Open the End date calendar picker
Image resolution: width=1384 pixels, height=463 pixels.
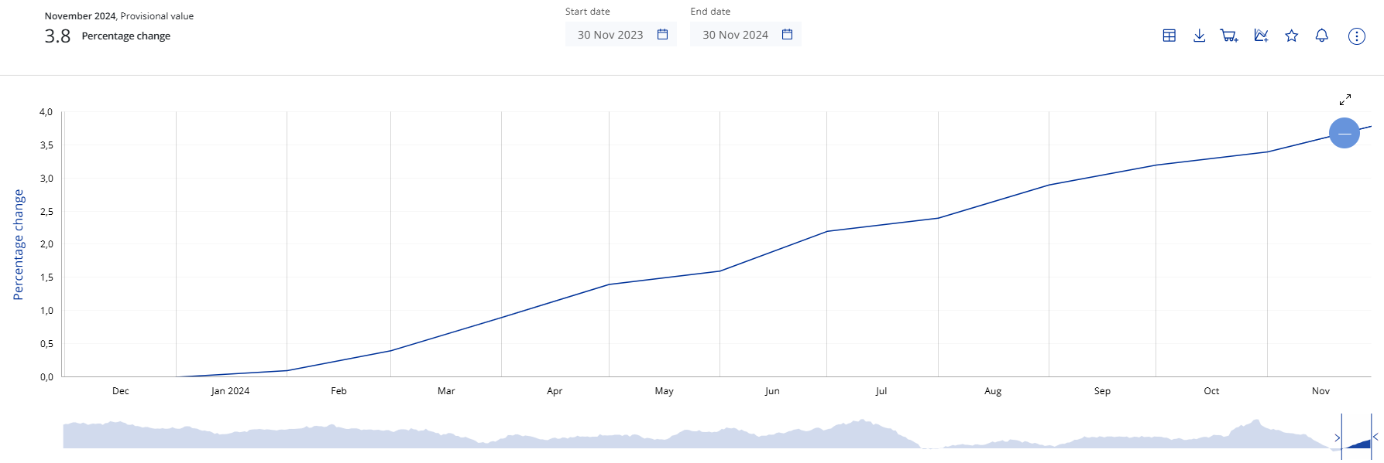[x=788, y=35]
